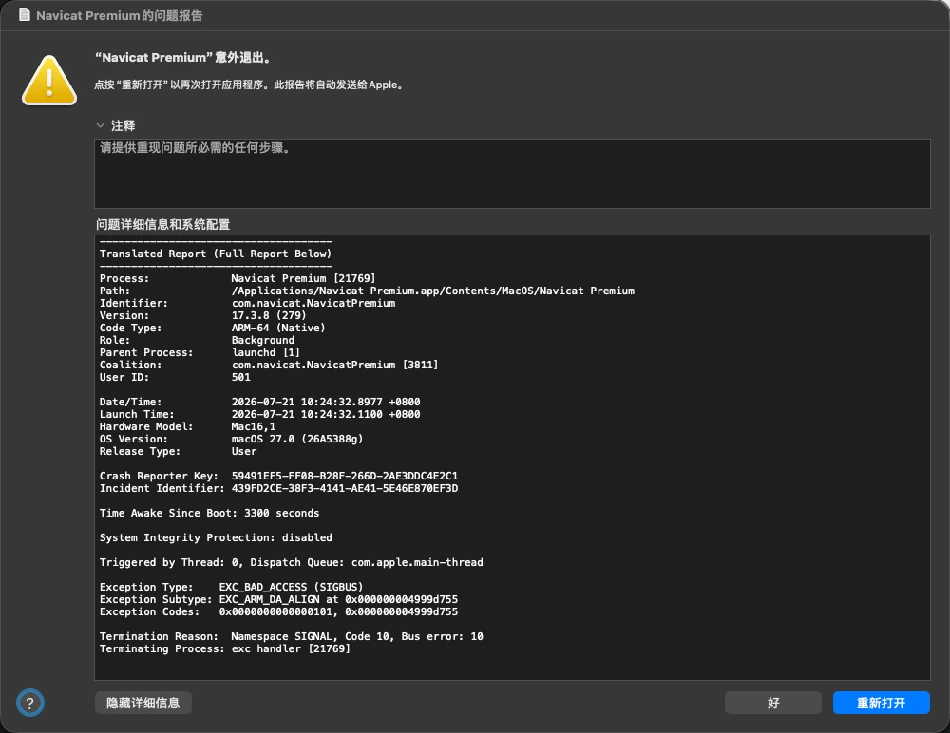Click the Process value Navicat Premium [21769]

[303, 278]
